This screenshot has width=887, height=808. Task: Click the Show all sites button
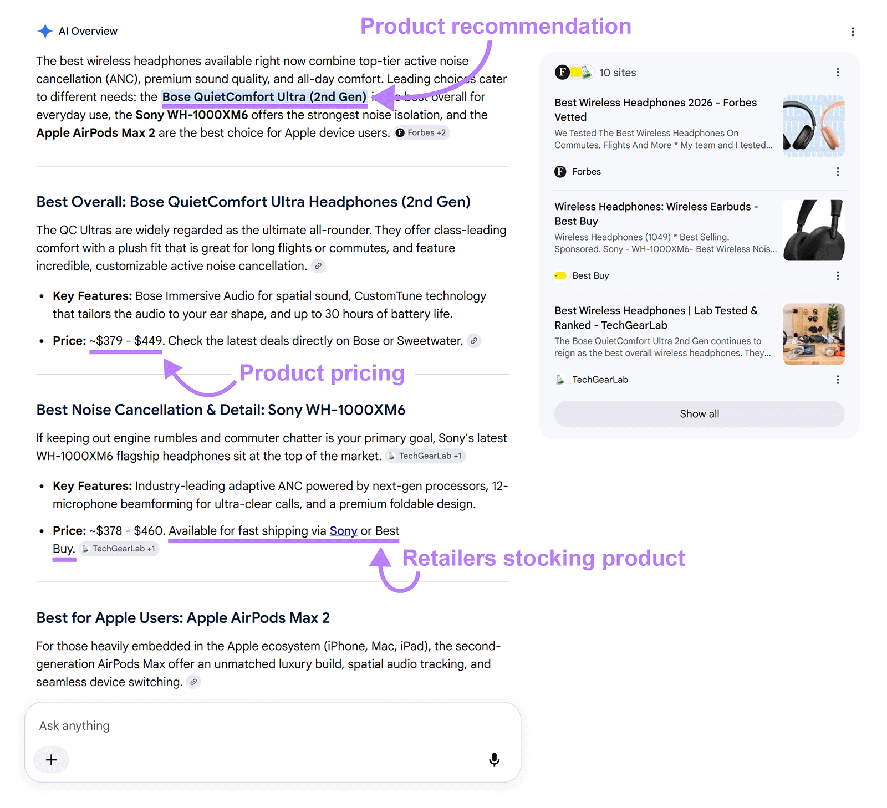click(x=699, y=414)
